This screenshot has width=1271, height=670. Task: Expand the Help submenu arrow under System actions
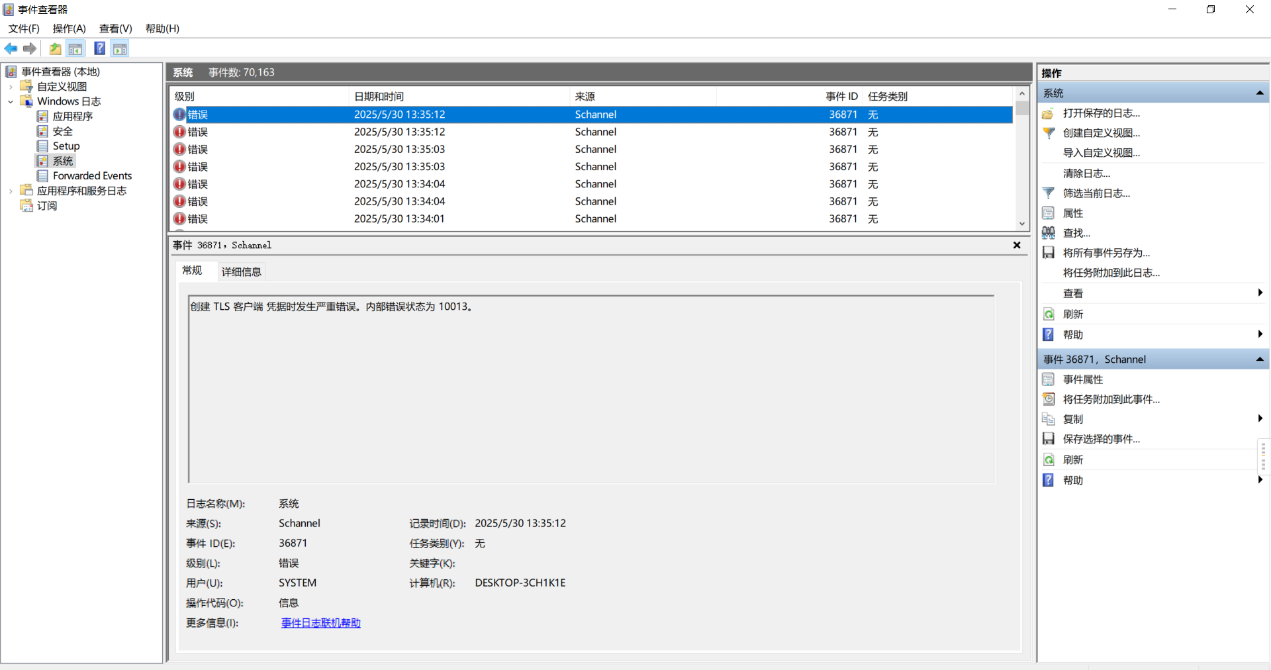click(x=1260, y=334)
